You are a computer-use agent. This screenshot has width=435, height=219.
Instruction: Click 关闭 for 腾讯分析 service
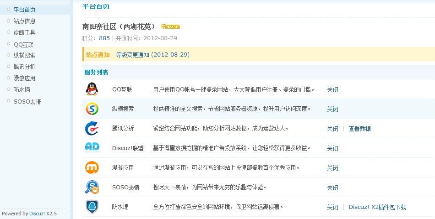pos(332,129)
